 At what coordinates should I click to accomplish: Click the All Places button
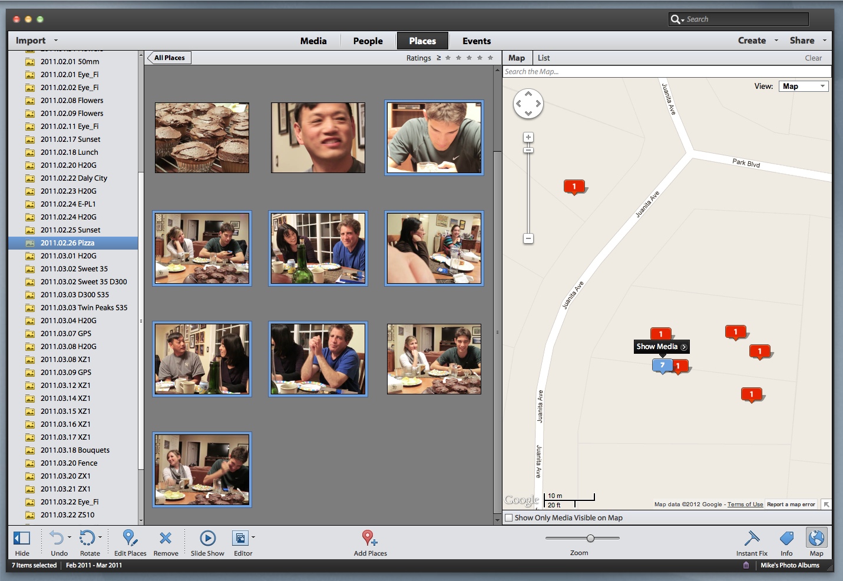[x=170, y=58]
